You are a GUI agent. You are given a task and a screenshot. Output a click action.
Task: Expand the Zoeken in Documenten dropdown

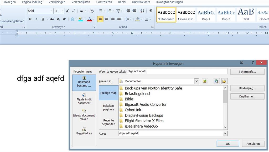click(196, 81)
